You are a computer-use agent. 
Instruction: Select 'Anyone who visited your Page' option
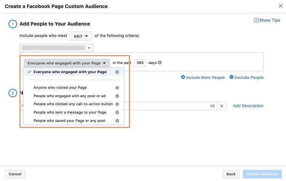coord(60,88)
